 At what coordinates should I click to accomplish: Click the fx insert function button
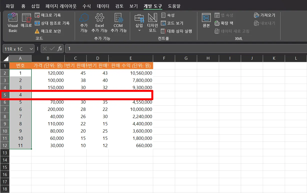(60, 49)
